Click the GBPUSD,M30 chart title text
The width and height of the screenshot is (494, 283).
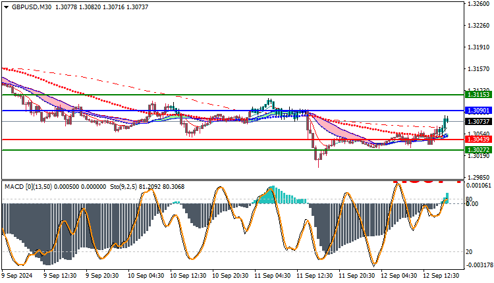pos(32,7)
